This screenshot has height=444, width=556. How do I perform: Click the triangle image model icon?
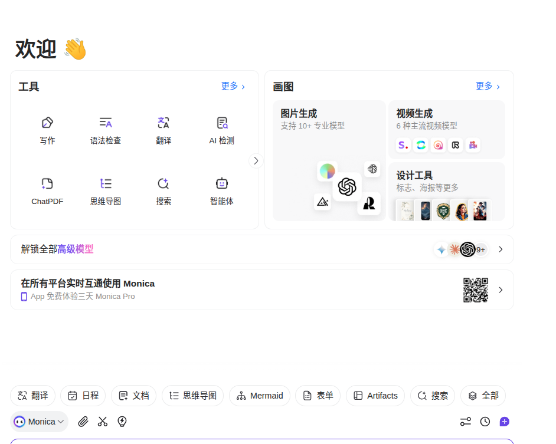point(323,202)
